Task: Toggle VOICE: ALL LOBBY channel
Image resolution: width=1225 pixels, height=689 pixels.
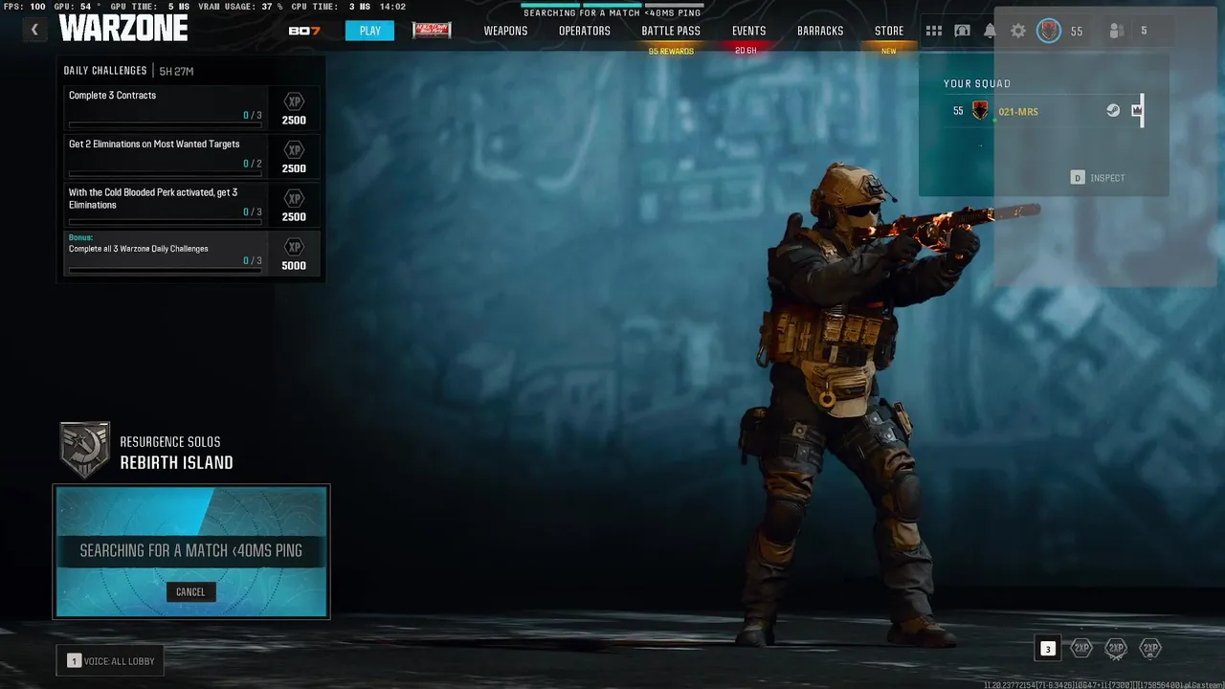Action: tap(111, 661)
